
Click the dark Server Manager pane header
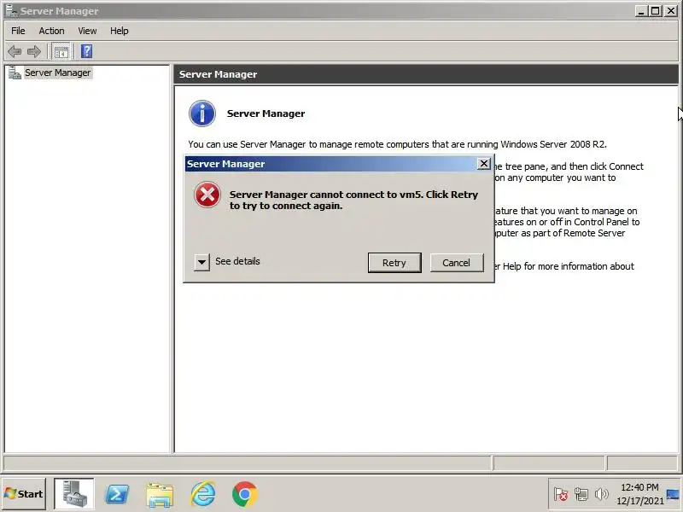pos(426,74)
